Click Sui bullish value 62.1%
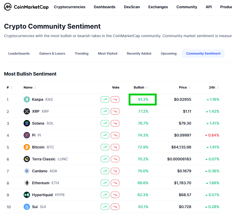This screenshot has height=220, width=232. point(143,207)
